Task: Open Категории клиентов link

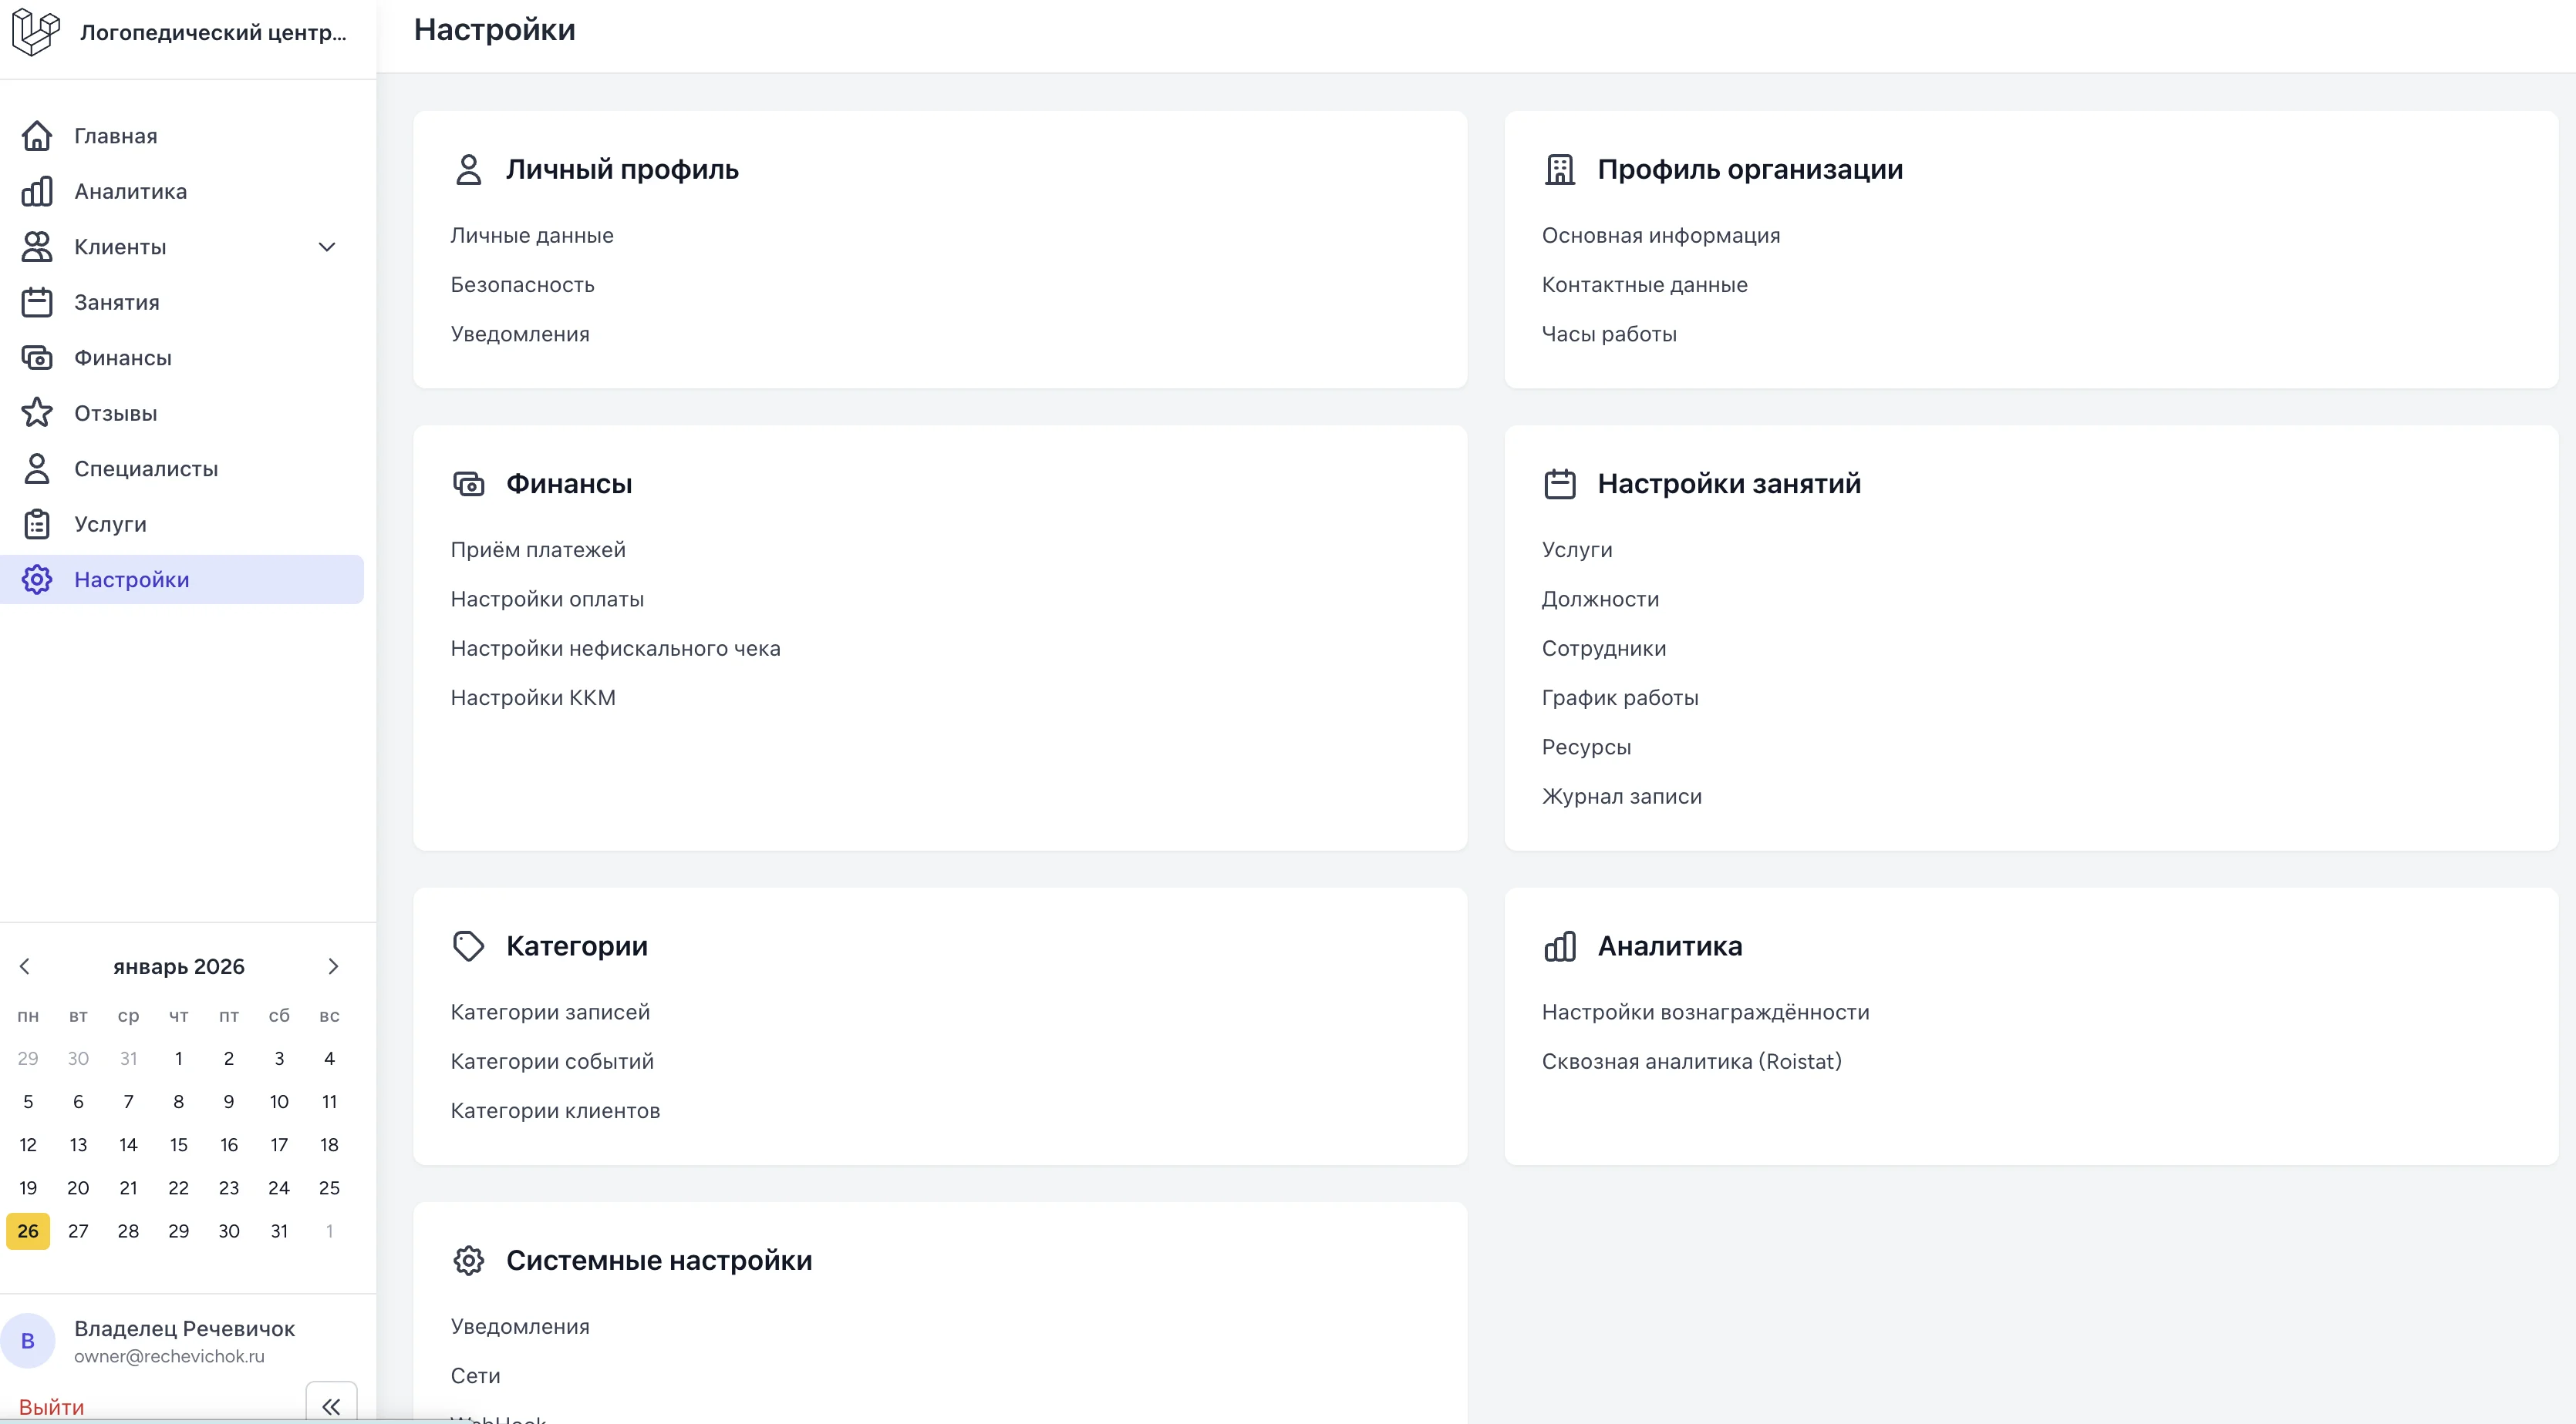Action: tap(555, 1110)
